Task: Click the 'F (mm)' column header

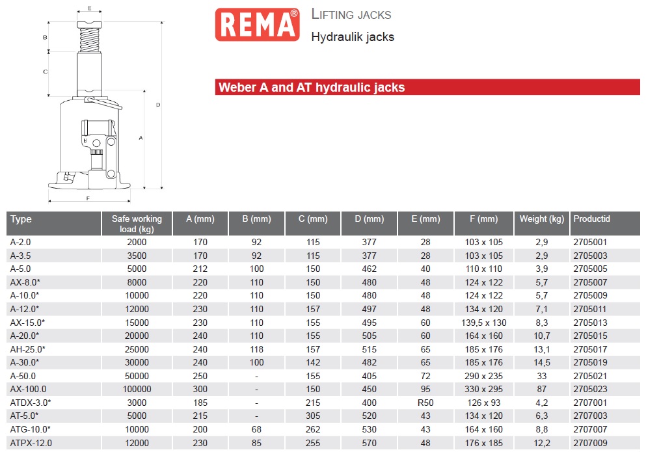Action: pos(483,219)
